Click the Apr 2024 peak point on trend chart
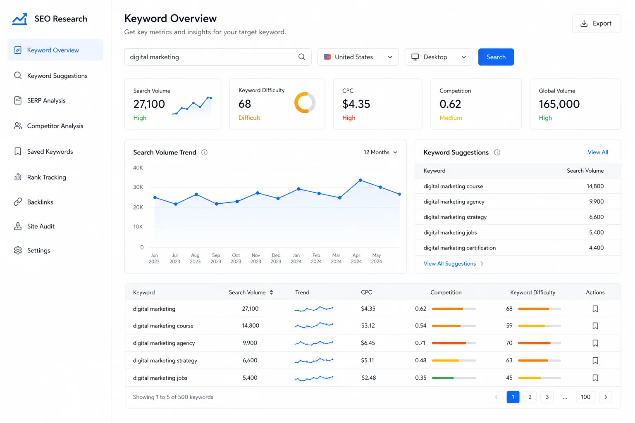Image resolution: width=635 pixels, height=423 pixels. tap(360, 180)
